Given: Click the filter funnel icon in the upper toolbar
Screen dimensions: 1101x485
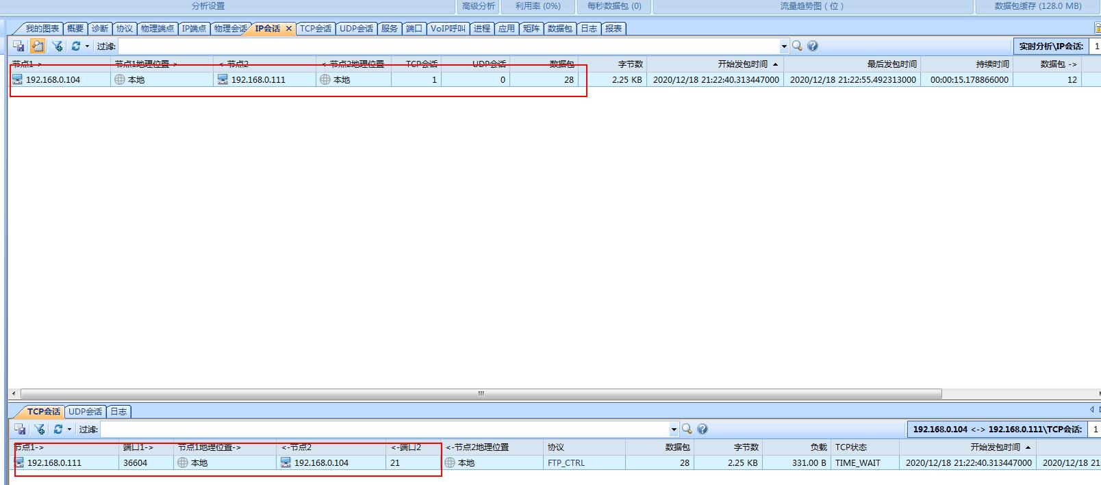Looking at the screenshot, I should pyautogui.click(x=58, y=46).
